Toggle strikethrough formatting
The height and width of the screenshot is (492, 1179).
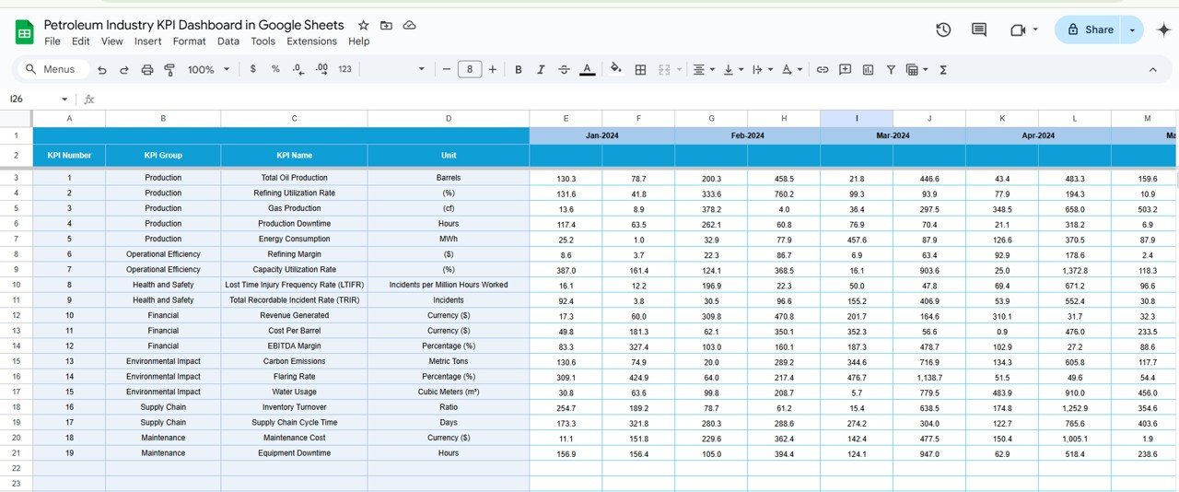tap(564, 69)
